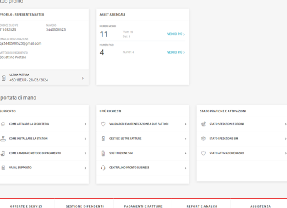This screenshot has width=287, height=208.
Task: Open Come cambiare metodo di pagamento link
Action: click(35, 153)
